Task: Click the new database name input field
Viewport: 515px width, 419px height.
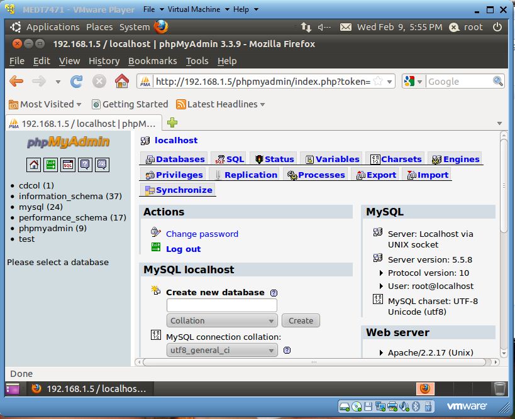Action: tap(222, 306)
